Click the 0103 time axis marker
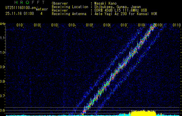The height and width of the screenshot is (116, 182). pyautogui.click(x=55, y=25)
